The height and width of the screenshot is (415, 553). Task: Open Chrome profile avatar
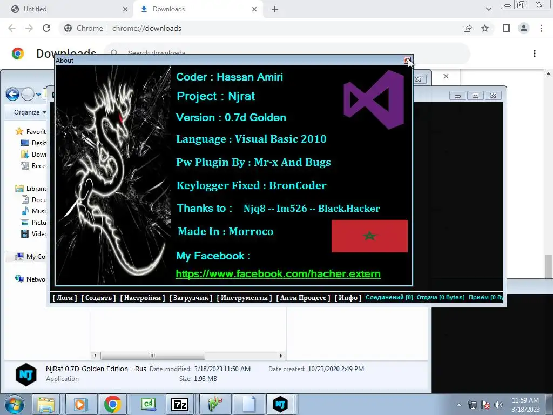524,28
